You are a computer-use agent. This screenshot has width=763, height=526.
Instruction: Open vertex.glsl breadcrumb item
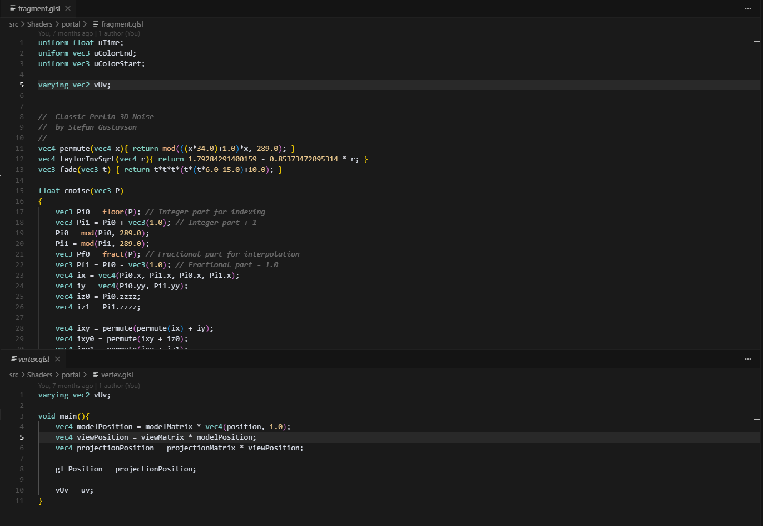click(x=117, y=375)
